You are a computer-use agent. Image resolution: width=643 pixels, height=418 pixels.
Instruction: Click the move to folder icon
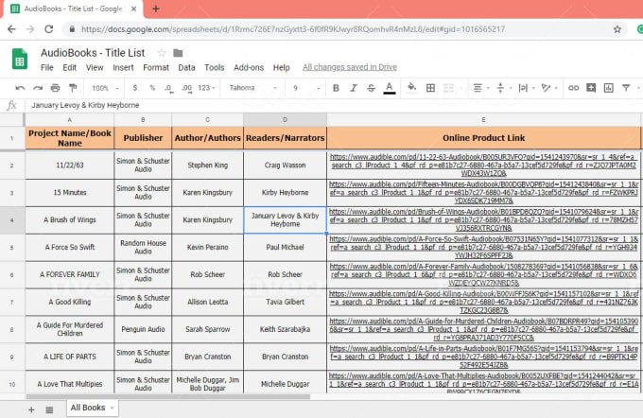coord(178,53)
